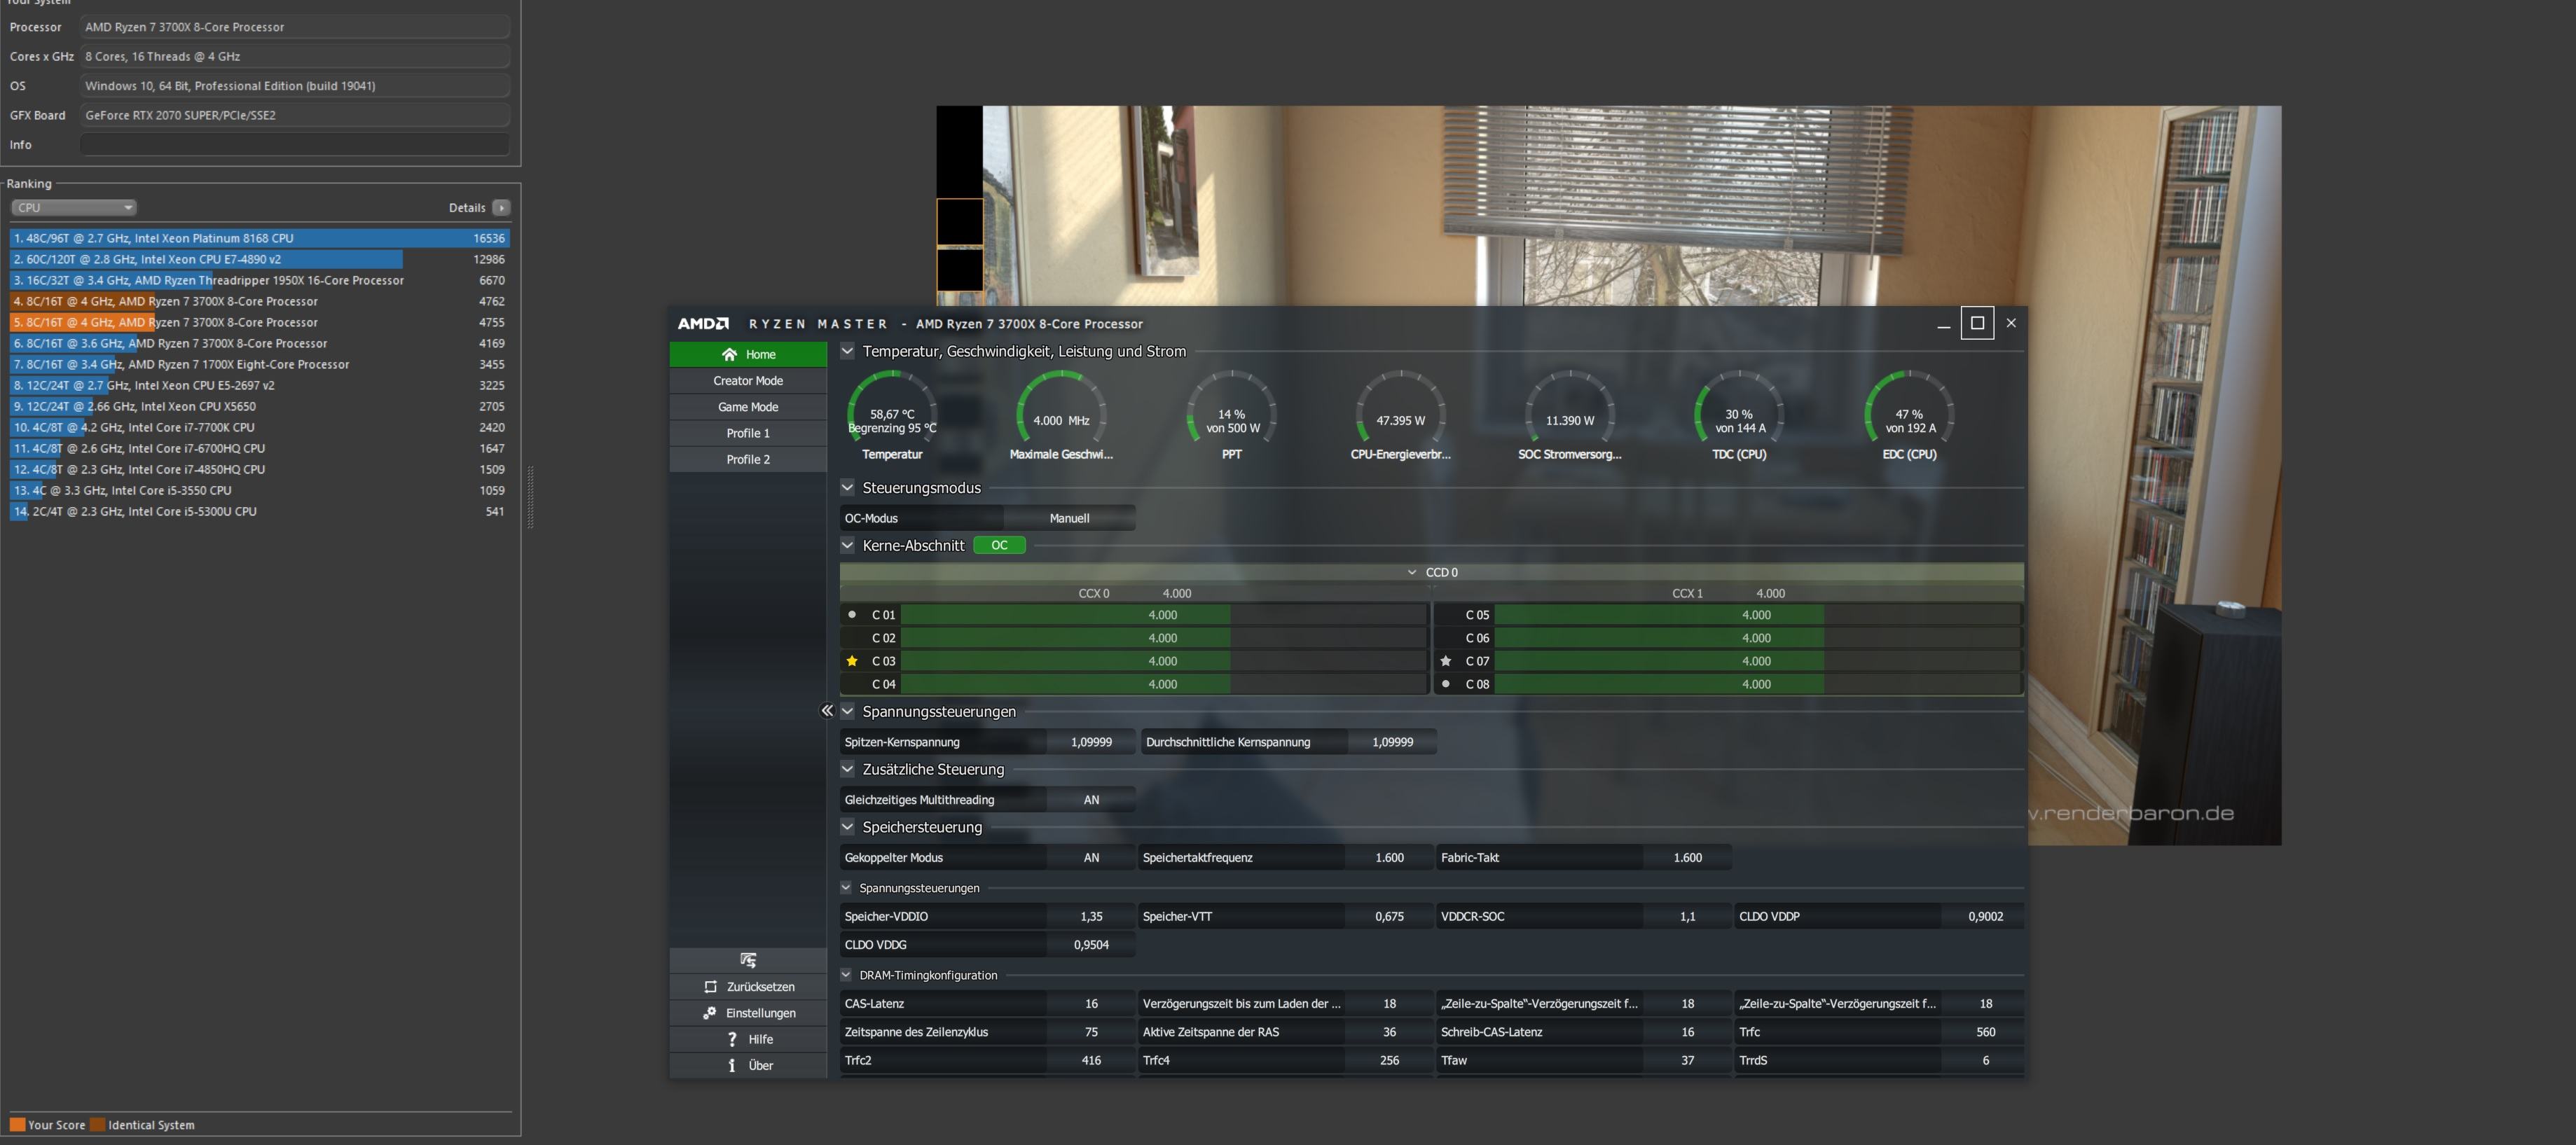Open Einstellungen via the gears icon

710,1013
